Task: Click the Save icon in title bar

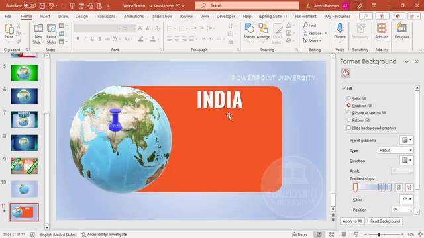Action: pos(42,5)
